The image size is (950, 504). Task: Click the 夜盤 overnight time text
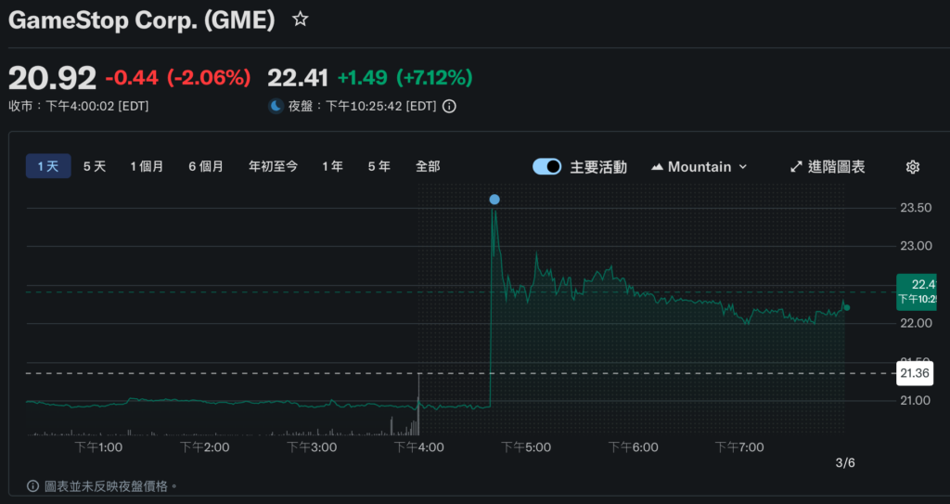click(363, 106)
